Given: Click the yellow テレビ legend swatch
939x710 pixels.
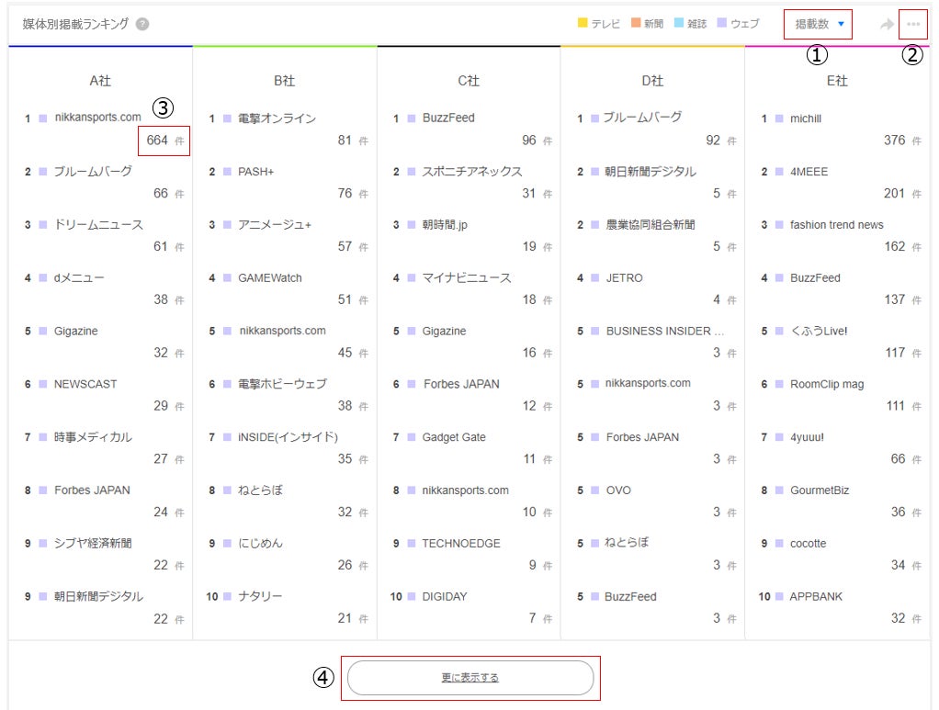Looking at the screenshot, I should tap(583, 23).
